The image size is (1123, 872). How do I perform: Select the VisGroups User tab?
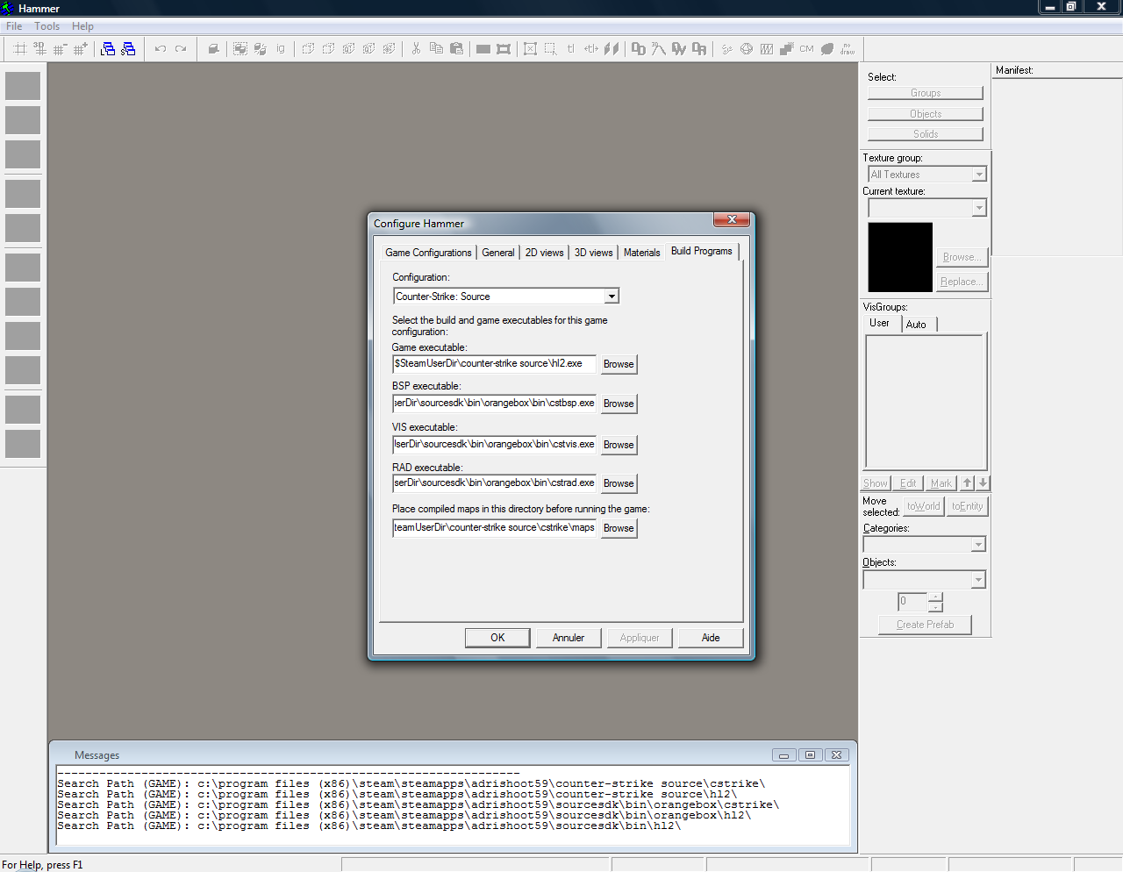(x=879, y=323)
